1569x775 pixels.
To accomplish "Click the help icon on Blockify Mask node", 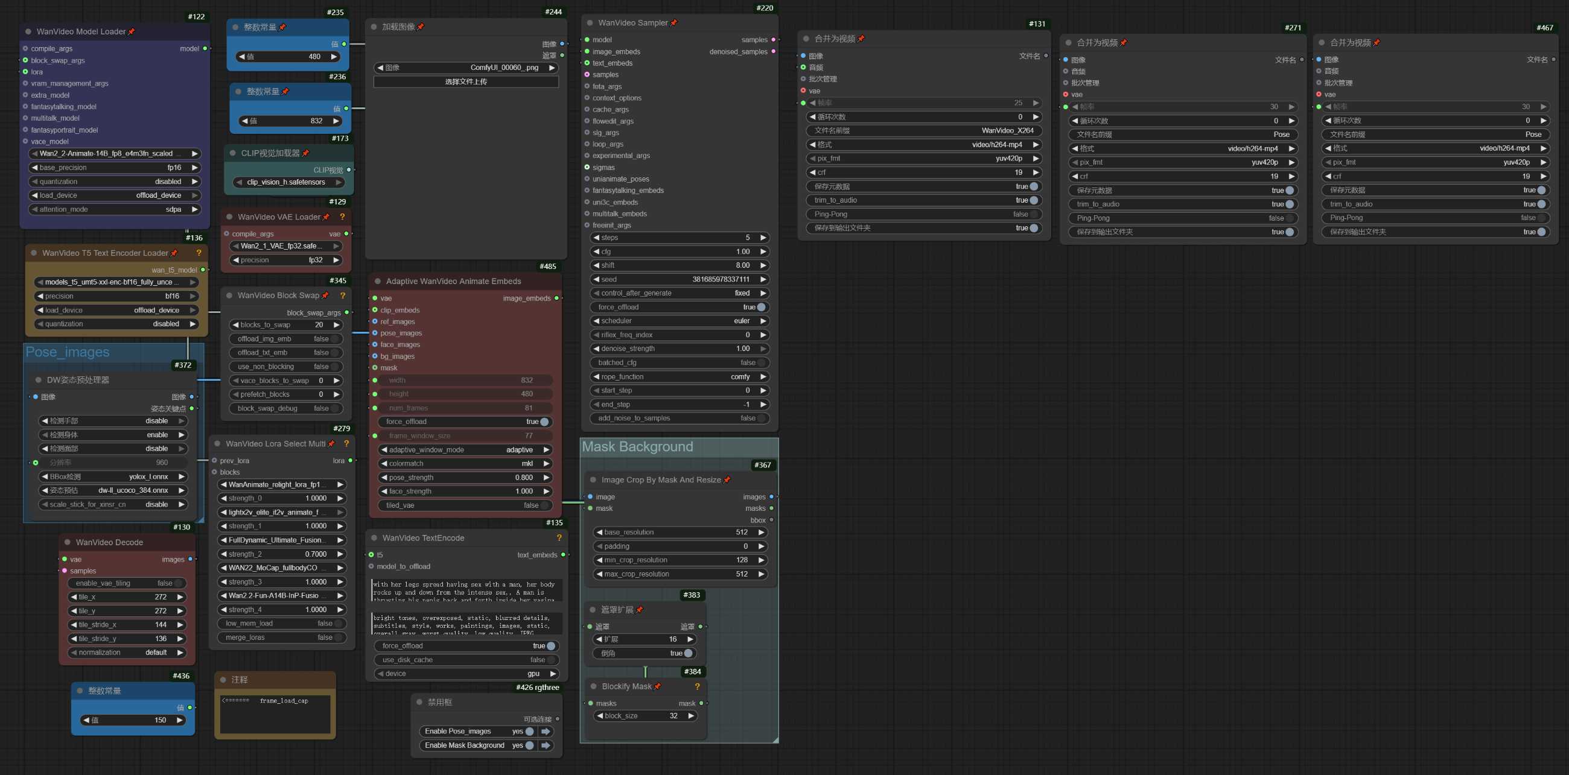I will [697, 686].
